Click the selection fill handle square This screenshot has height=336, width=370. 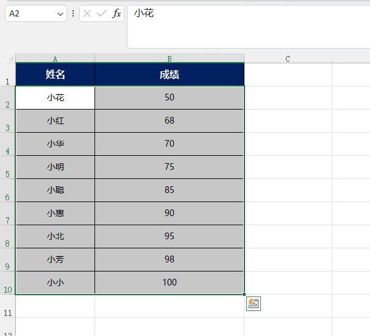pos(244,294)
